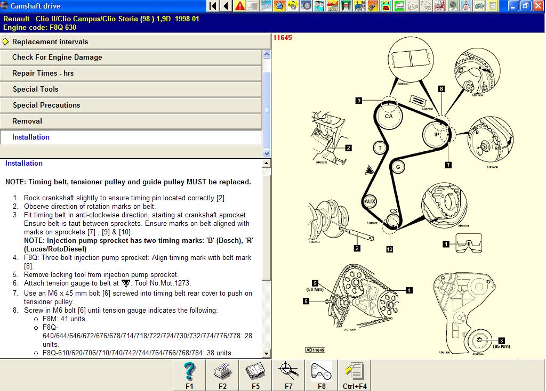Open the red car on ramp icon
The image size is (546, 391).
(x=333, y=6)
